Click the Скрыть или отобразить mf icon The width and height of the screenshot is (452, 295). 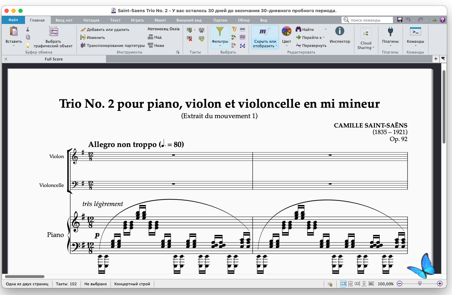(265, 32)
